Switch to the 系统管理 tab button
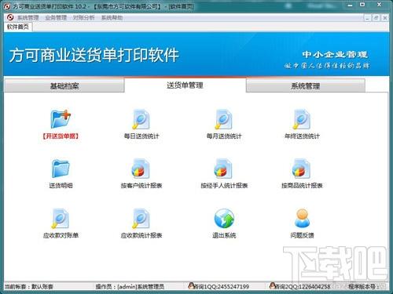The height and width of the screenshot is (294, 393). point(306,85)
